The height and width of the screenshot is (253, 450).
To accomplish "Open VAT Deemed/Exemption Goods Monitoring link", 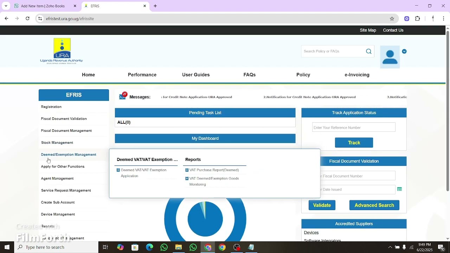I will [x=214, y=181].
